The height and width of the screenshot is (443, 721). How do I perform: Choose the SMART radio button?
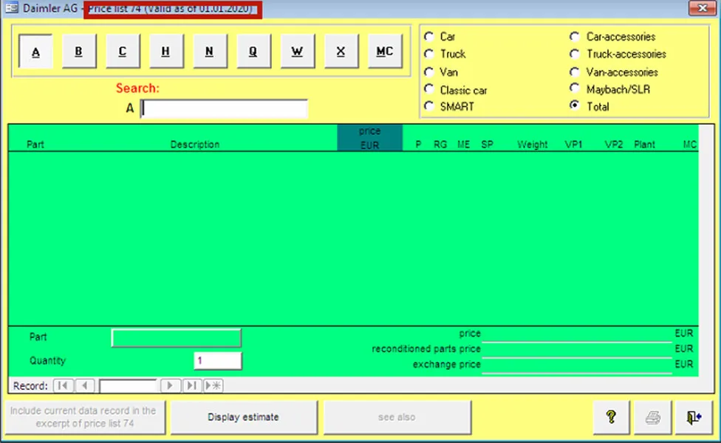coord(429,106)
